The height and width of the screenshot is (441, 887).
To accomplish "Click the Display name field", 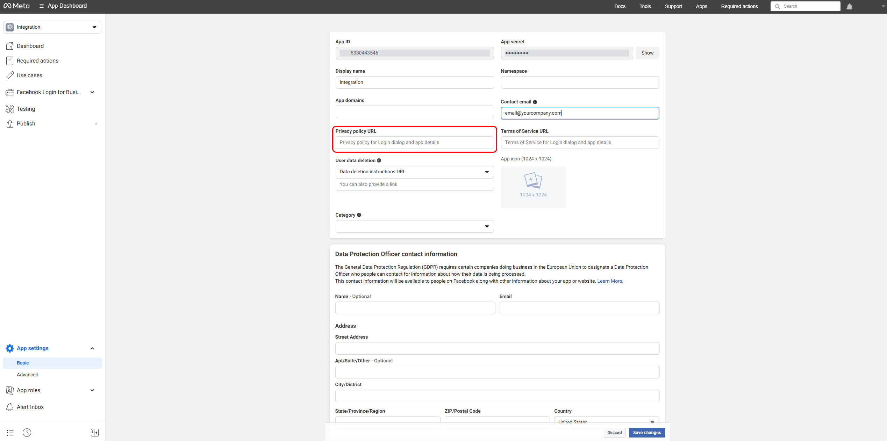I will (x=414, y=82).
